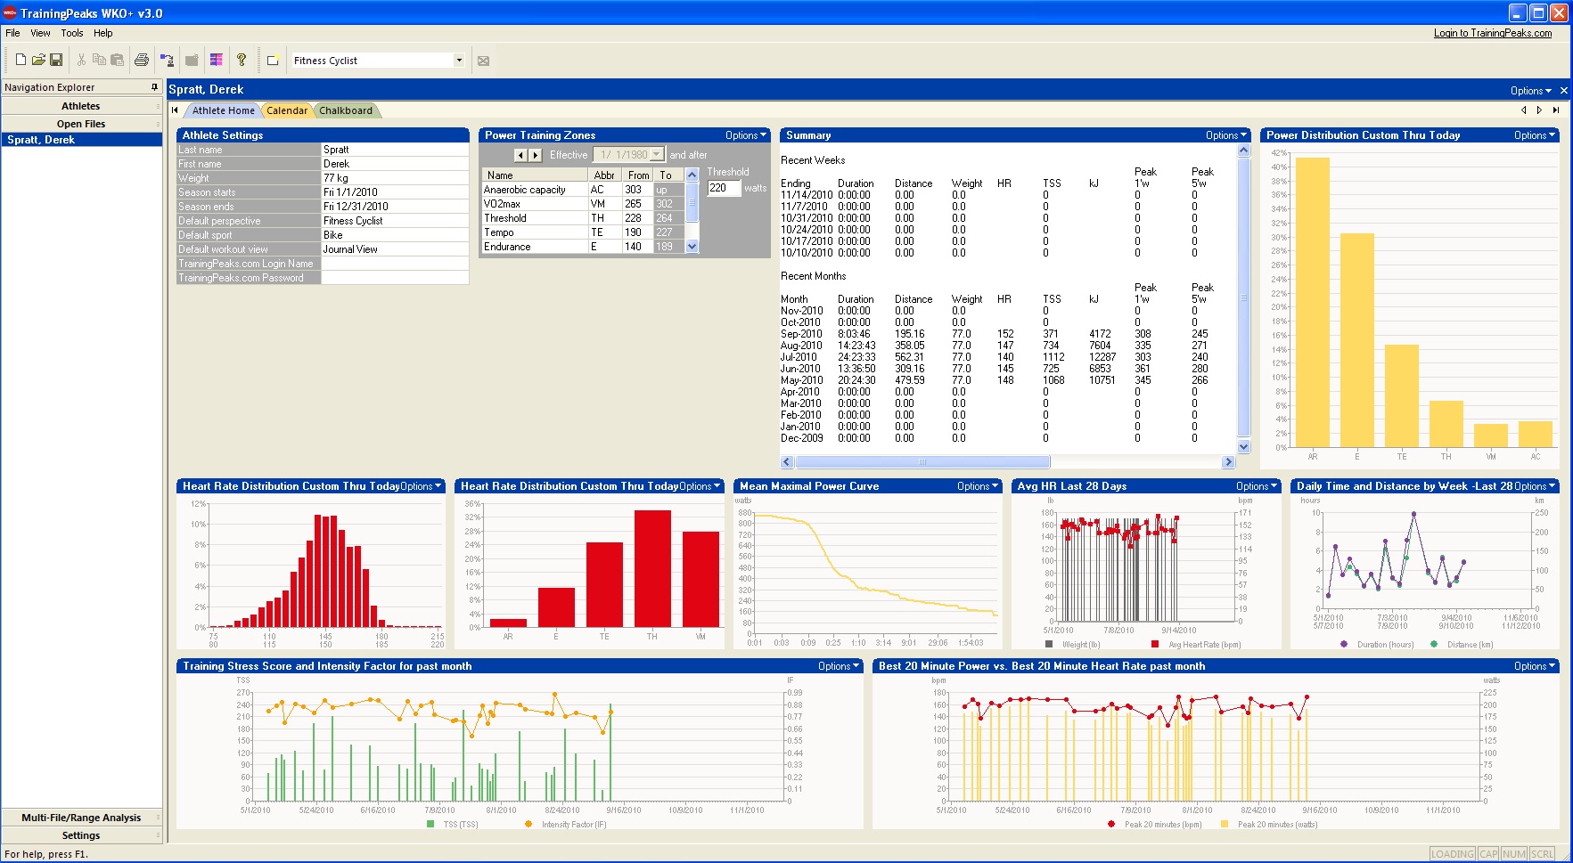Open Avg HR Last 28 Days Options
This screenshot has width=1573, height=863.
click(x=1257, y=486)
